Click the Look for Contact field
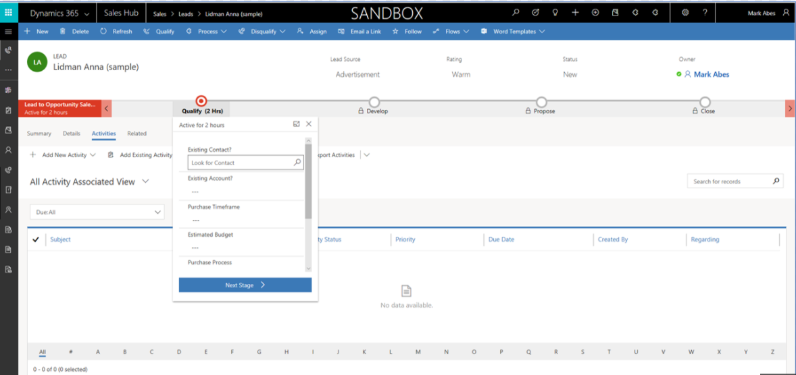The height and width of the screenshot is (375, 796). coord(245,163)
